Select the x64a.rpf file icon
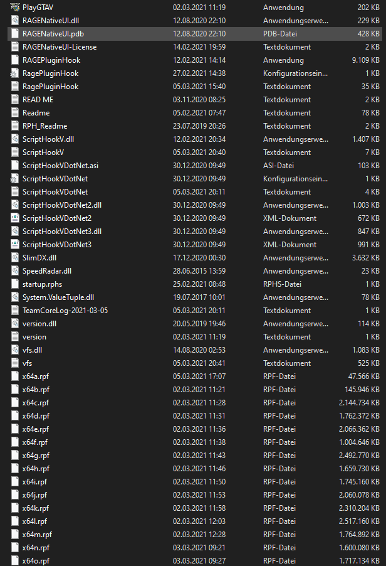Viewport: 386px width, 566px height. point(15,376)
